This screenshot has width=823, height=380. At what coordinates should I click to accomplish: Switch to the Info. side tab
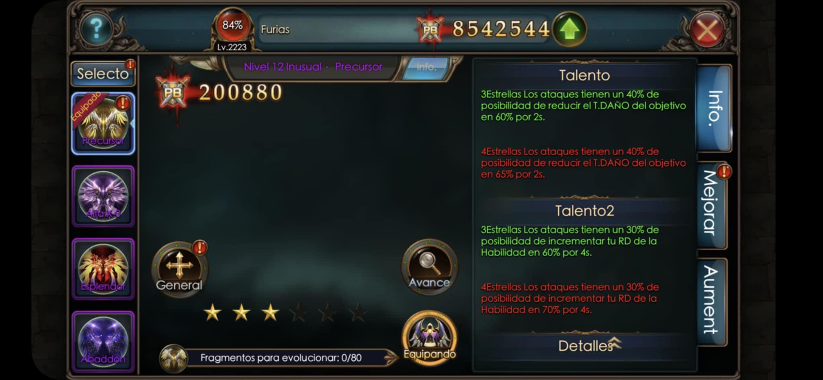click(x=714, y=108)
